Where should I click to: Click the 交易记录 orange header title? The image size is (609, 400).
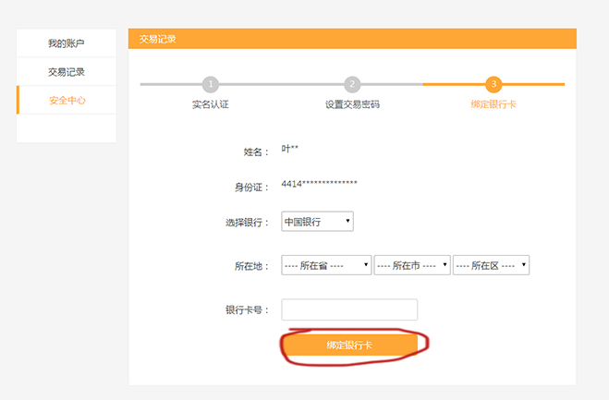[157, 39]
